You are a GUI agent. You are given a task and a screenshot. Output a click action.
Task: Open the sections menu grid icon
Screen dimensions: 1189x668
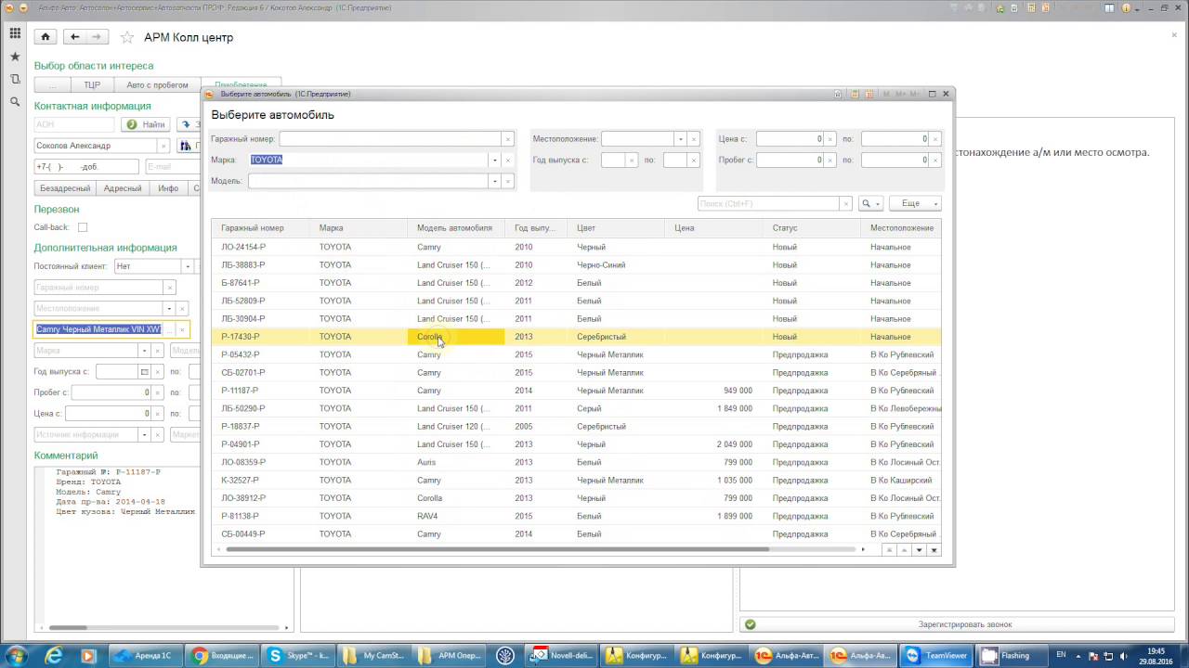(x=15, y=33)
